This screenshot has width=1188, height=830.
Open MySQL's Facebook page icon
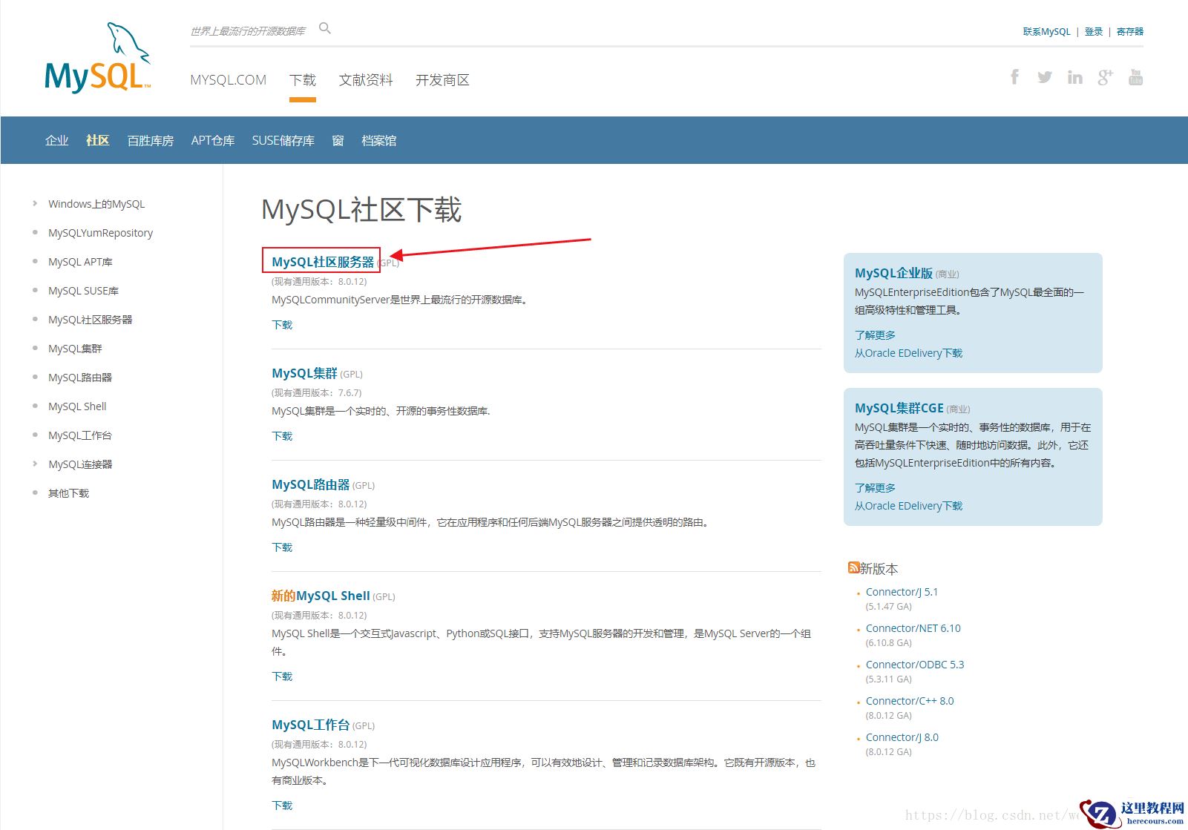coord(1014,76)
